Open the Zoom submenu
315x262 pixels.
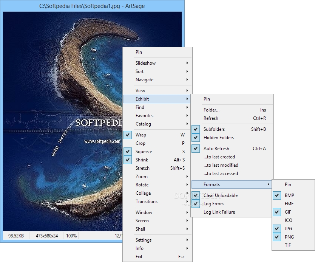pos(157,177)
